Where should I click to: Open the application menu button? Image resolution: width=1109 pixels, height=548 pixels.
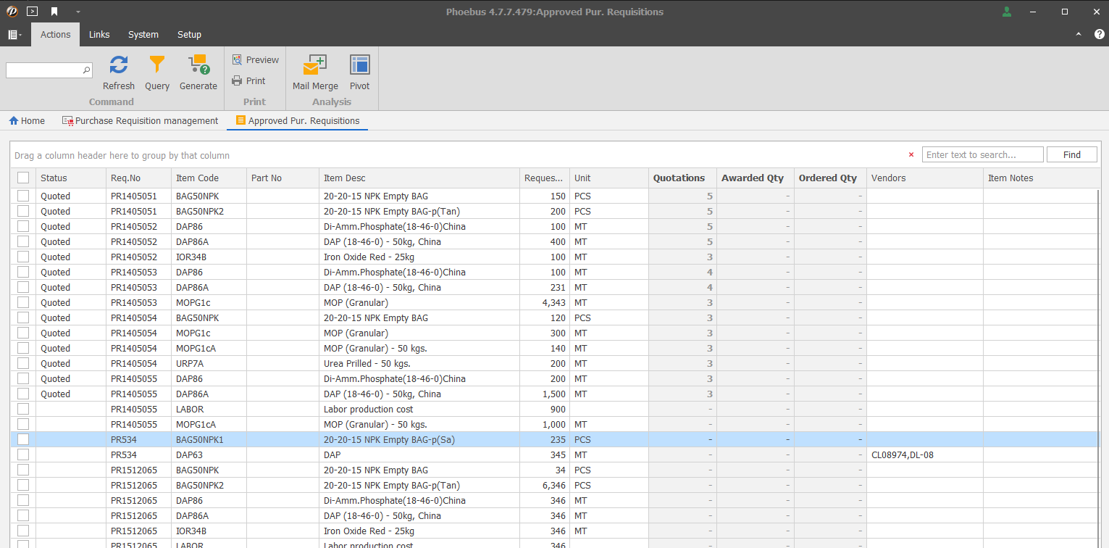point(14,35)
